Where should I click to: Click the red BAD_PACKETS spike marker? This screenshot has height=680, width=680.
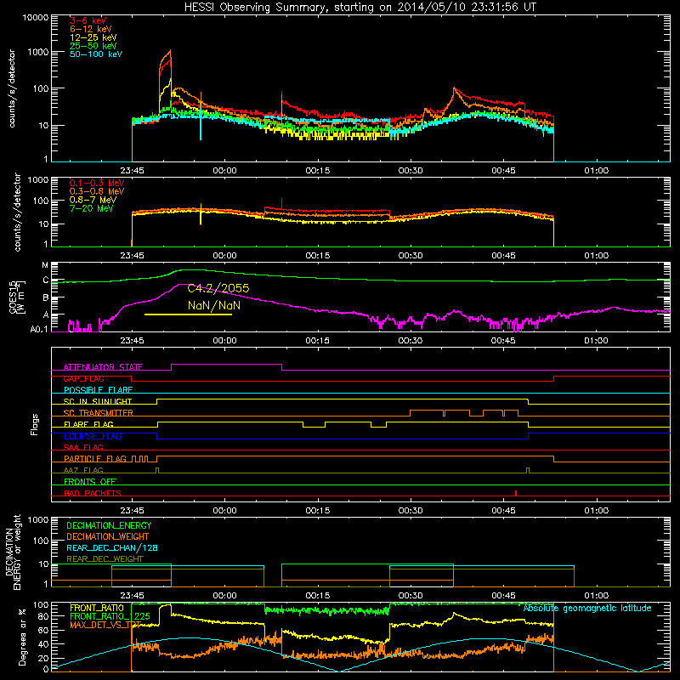[x=516, y=493]
